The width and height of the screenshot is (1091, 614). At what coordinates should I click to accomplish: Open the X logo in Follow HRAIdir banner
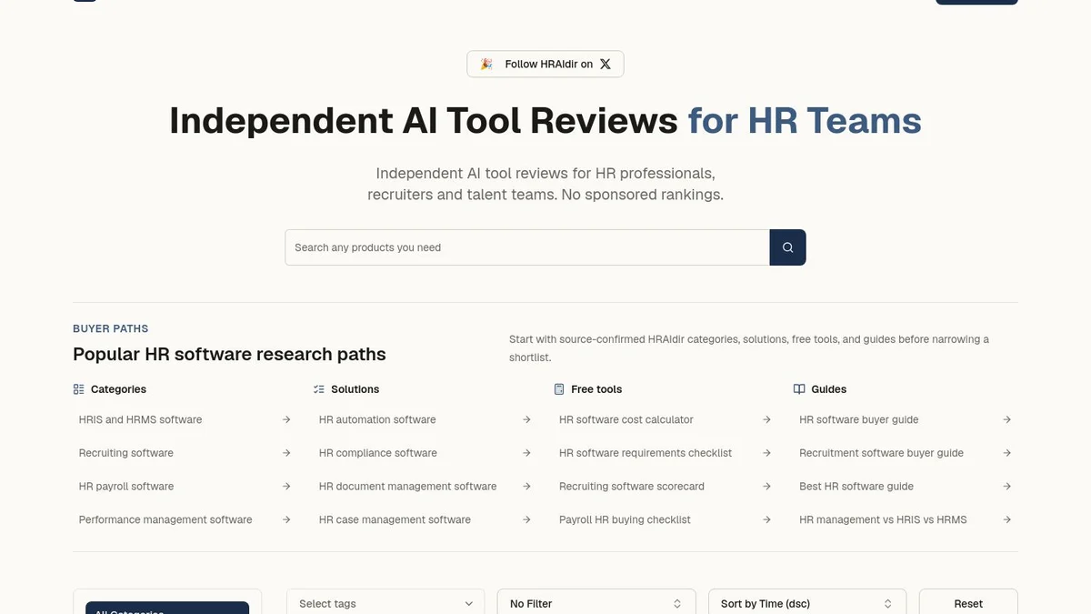[606, 64]
